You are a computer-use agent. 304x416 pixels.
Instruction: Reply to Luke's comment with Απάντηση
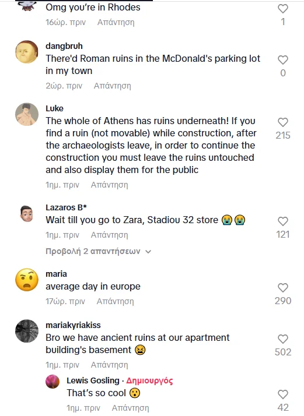tap(110, 185)
